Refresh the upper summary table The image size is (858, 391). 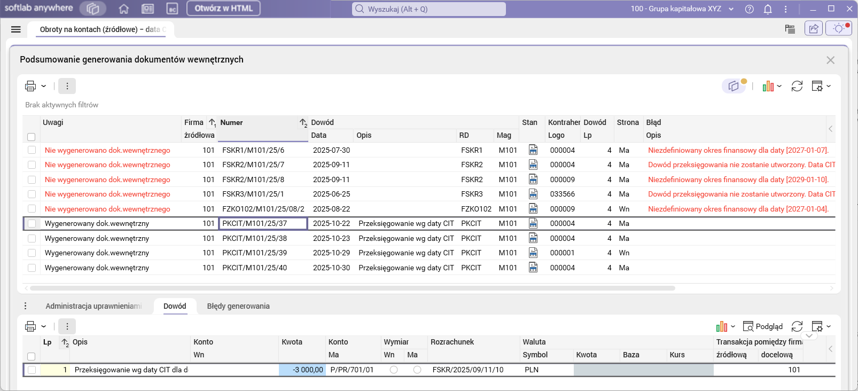click(797, 86)
